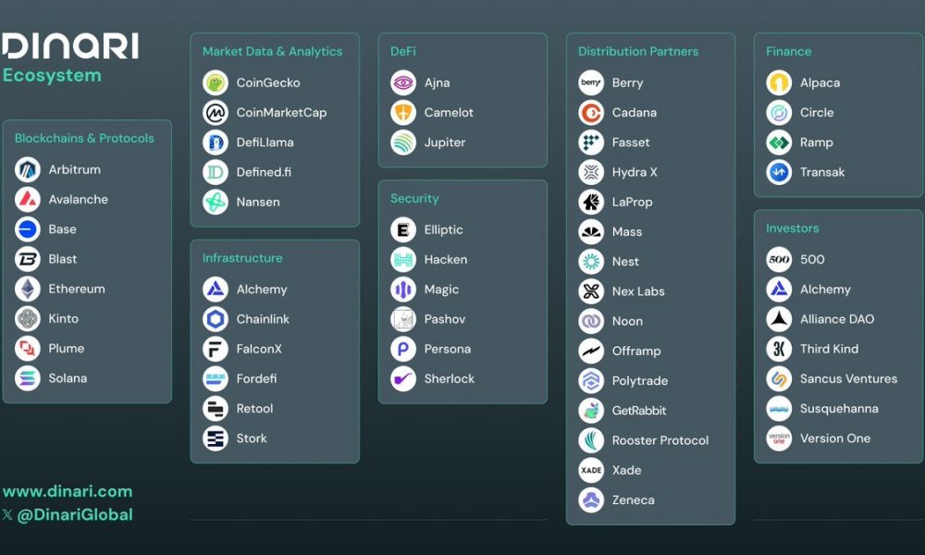Click the Offramp logo icon
Viewport: 925px width, 555px height.
591,351
